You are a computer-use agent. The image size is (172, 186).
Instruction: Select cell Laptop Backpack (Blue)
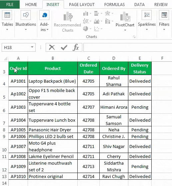click(53, 81)
